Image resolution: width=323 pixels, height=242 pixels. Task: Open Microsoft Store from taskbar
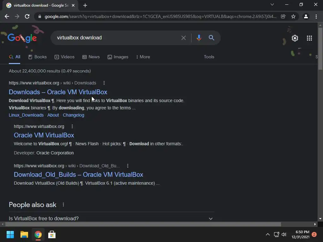(x=52, y=234)
